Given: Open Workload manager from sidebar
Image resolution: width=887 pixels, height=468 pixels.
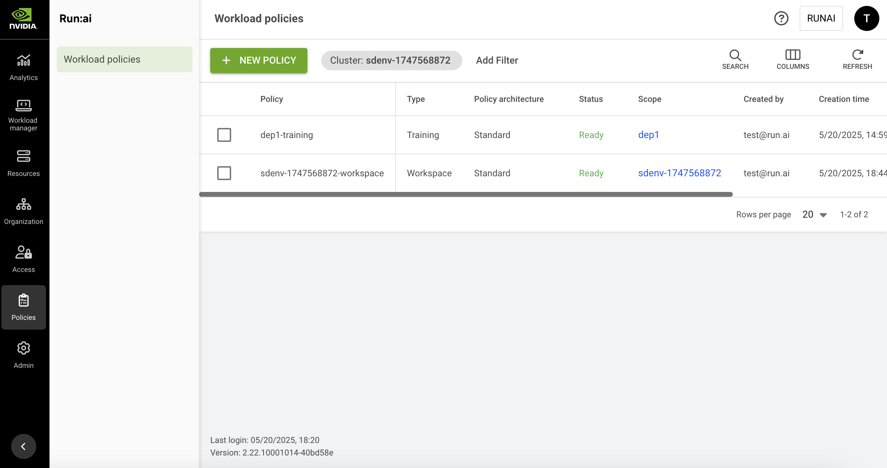Looking at the screenshot, I should coord(24,115).
